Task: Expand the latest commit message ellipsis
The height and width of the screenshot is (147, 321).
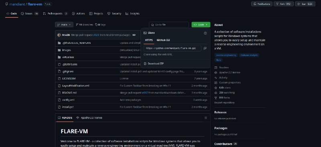Action: click(x=134, y=35)
